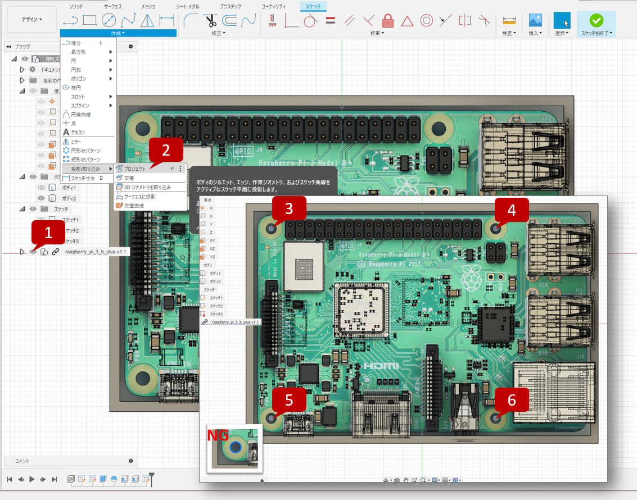The width and height of the screenshot is (637, 500).
Task: Jump to the timeline start
Action: tap(10, 479)
